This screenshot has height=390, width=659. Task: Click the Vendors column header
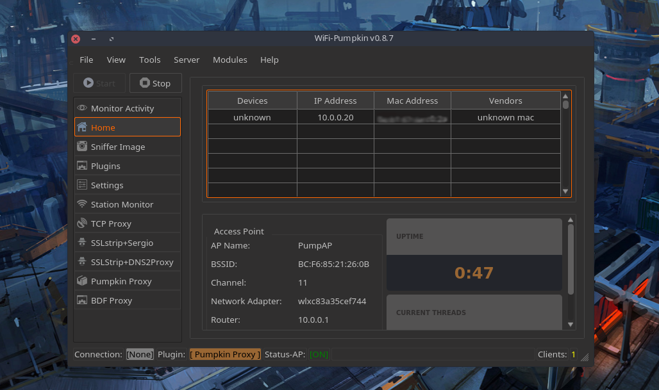click(x=506, y=101)
